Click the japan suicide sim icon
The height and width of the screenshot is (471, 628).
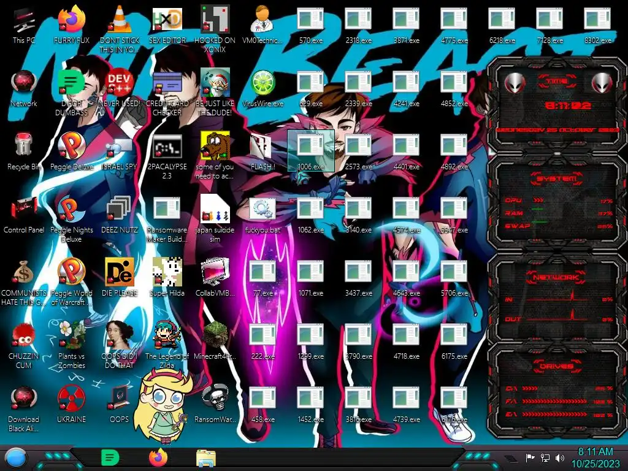[x=215, y=219]
